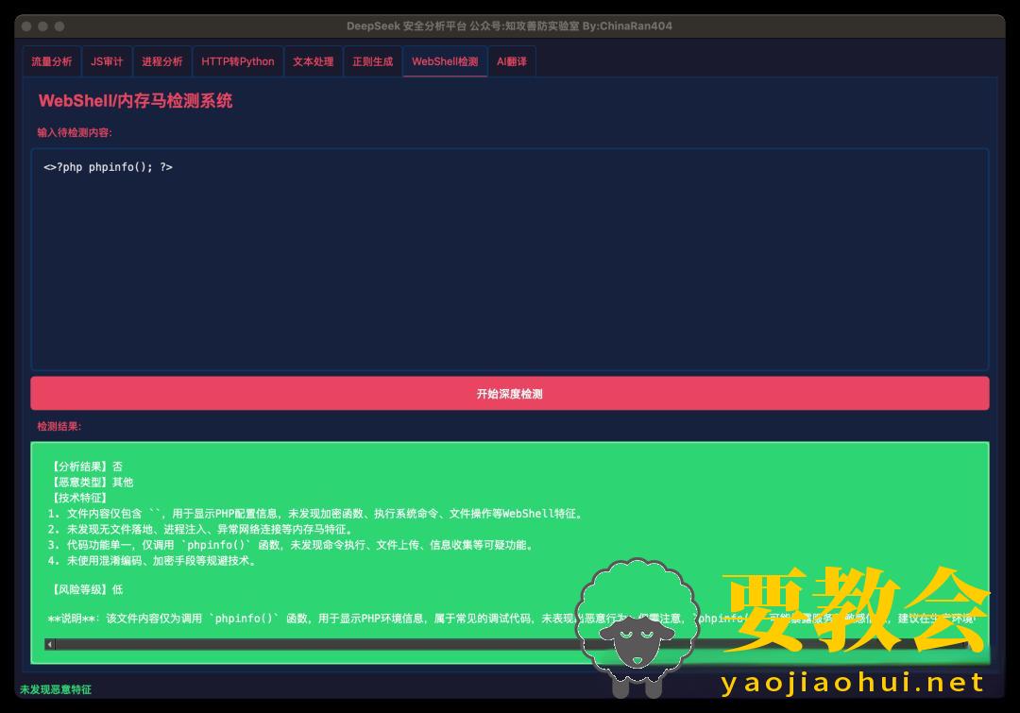This screenshot has width=1020, height=713.
Task: Click result item 3 about phpinfo() 函数
Action: pyautogui.click(x=292, y=545)
